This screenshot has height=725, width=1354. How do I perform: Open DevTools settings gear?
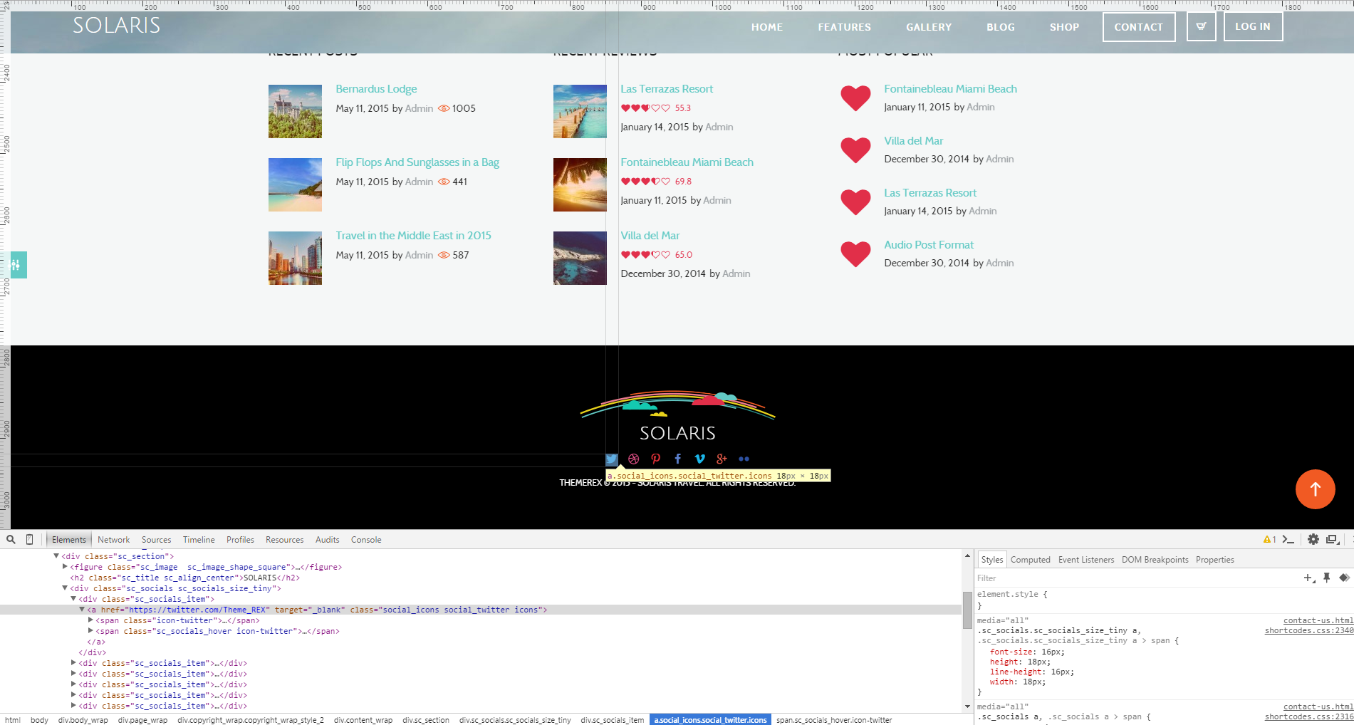[x=1313, y=540]
